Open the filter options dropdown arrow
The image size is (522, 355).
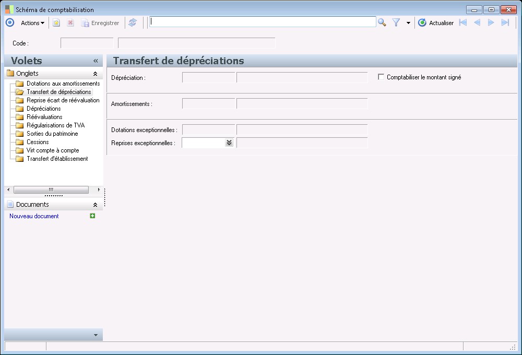click(x=408, y=23)
